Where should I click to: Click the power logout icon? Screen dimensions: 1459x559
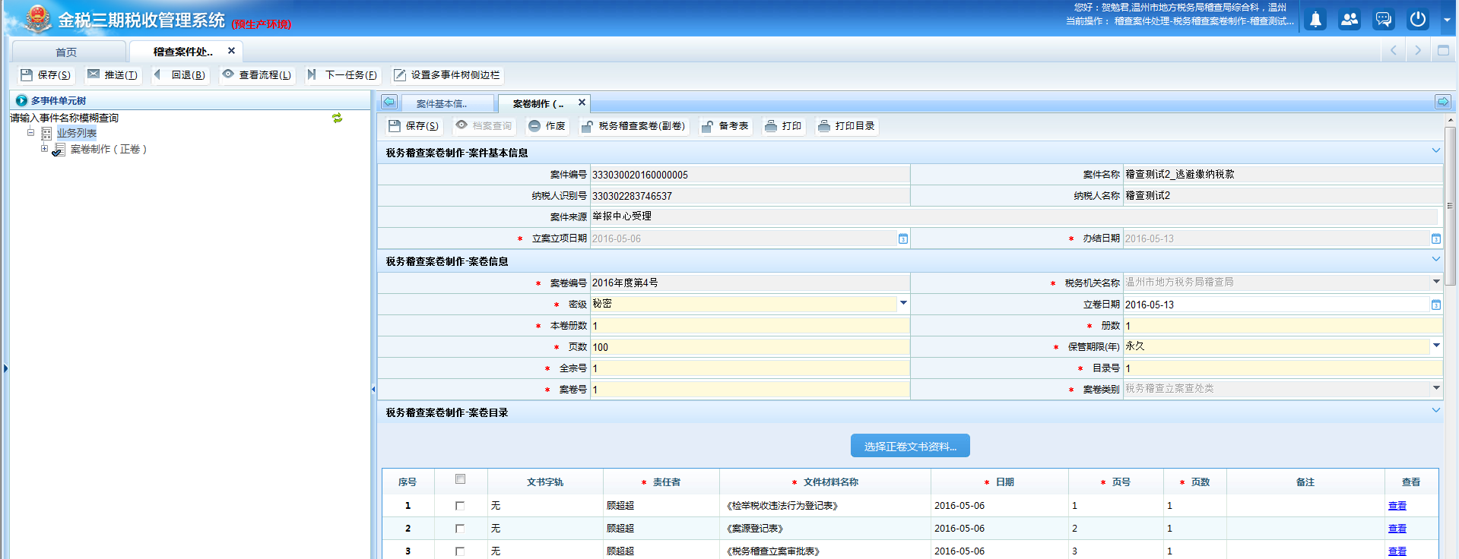(1418, 20)
